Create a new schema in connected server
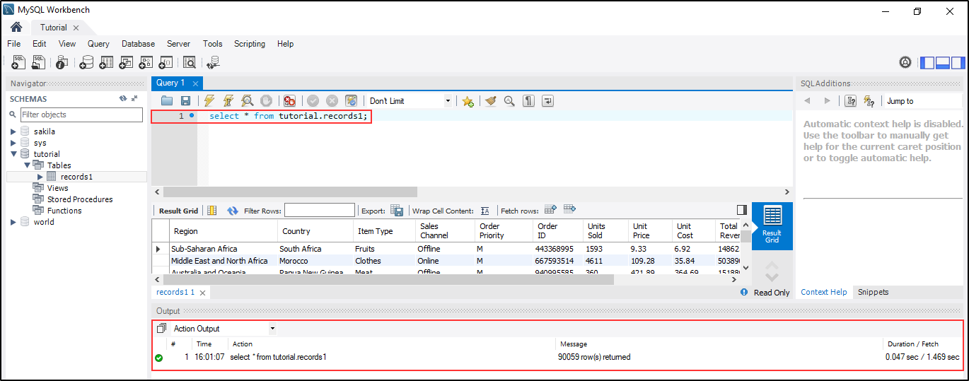This screenshot has width=969, height=381. [86, 63]
